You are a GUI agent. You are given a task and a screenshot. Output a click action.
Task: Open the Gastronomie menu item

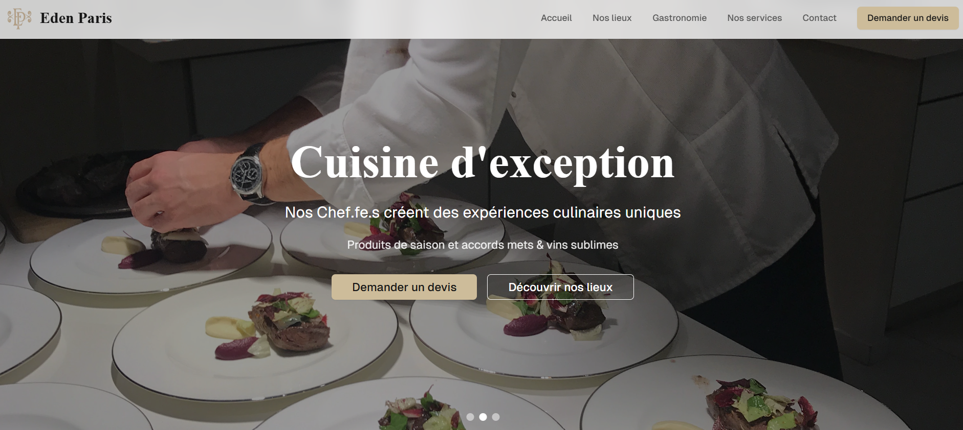pos(679,18)
